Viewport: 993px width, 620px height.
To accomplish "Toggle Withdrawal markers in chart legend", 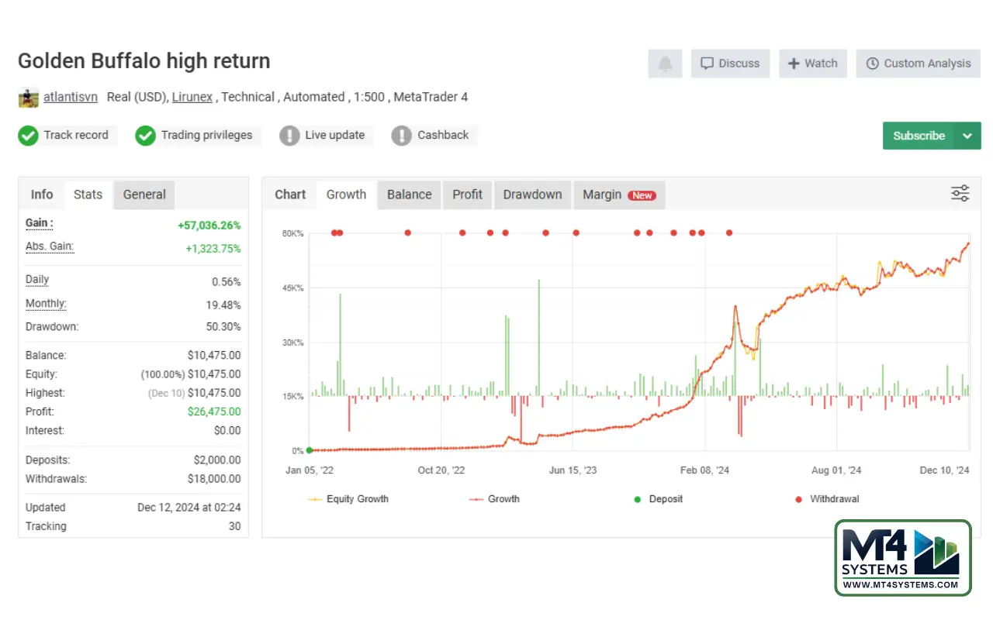I will click(827, 499).
